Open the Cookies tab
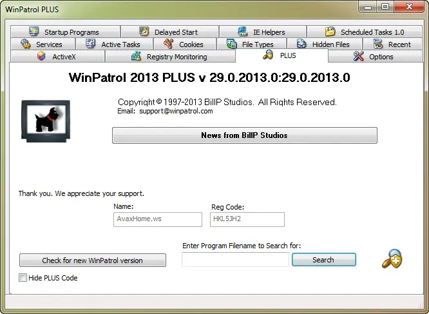 click(x=185, y=44)
